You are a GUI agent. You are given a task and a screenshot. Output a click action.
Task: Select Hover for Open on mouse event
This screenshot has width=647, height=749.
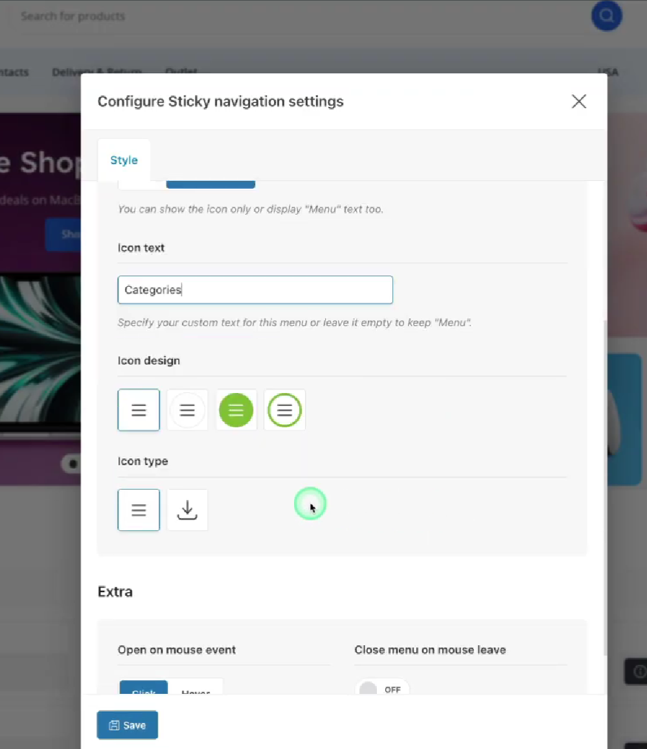(x=196, y=693)
